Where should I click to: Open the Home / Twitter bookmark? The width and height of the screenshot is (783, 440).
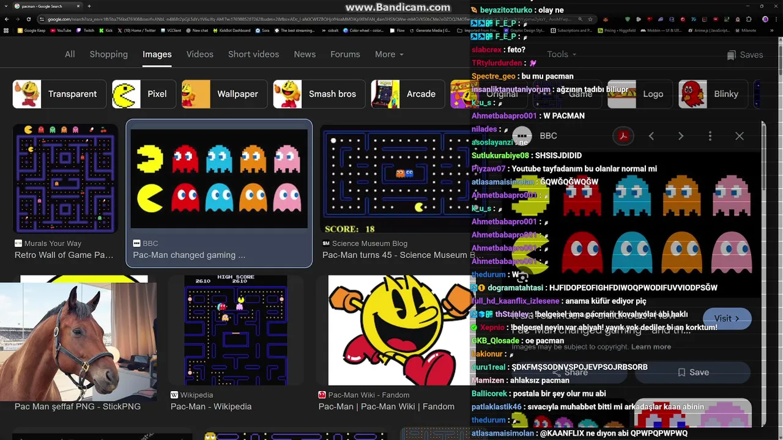(x=137, y=30)
